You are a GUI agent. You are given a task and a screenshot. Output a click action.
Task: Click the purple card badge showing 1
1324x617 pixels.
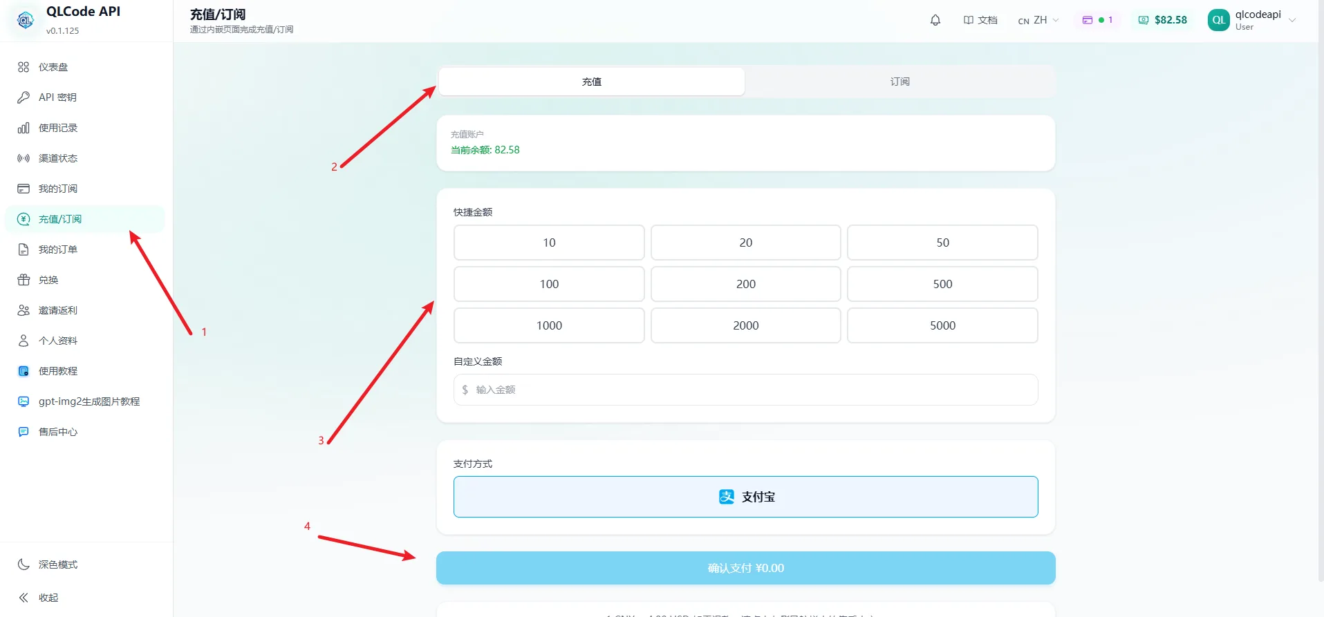[1097, 20]
